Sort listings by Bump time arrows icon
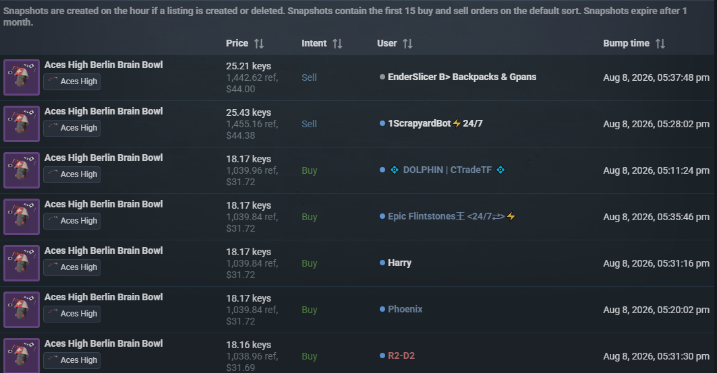The image size is (717, 373). tap(660, 43)
